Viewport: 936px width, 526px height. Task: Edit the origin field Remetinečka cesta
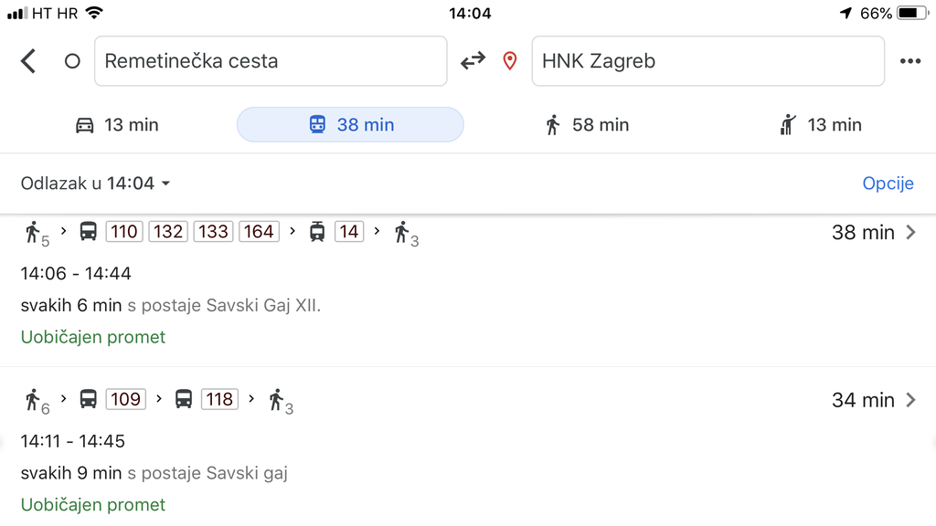(271, 60)
